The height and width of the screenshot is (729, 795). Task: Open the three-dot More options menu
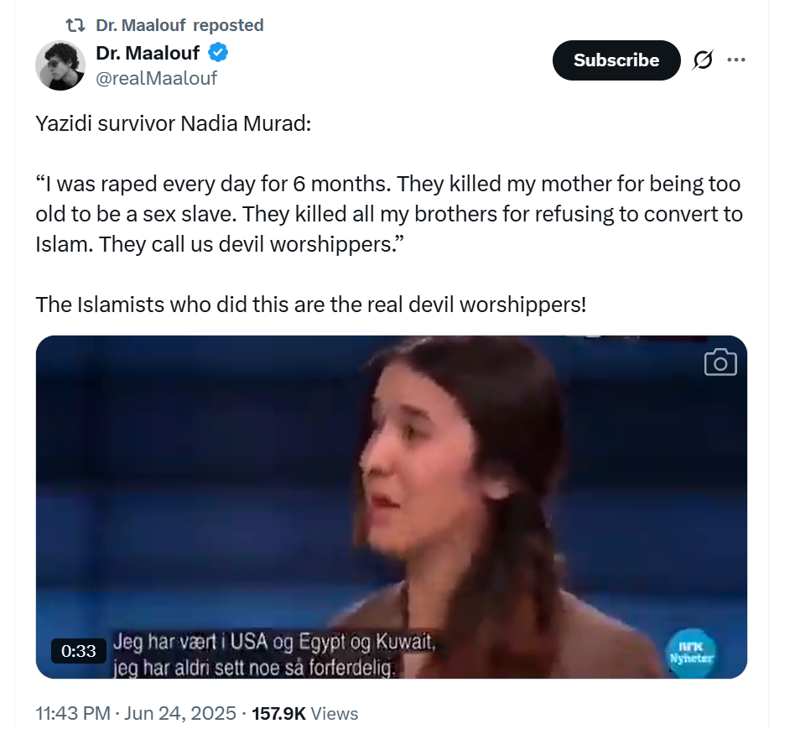click(x=735, y=60)
